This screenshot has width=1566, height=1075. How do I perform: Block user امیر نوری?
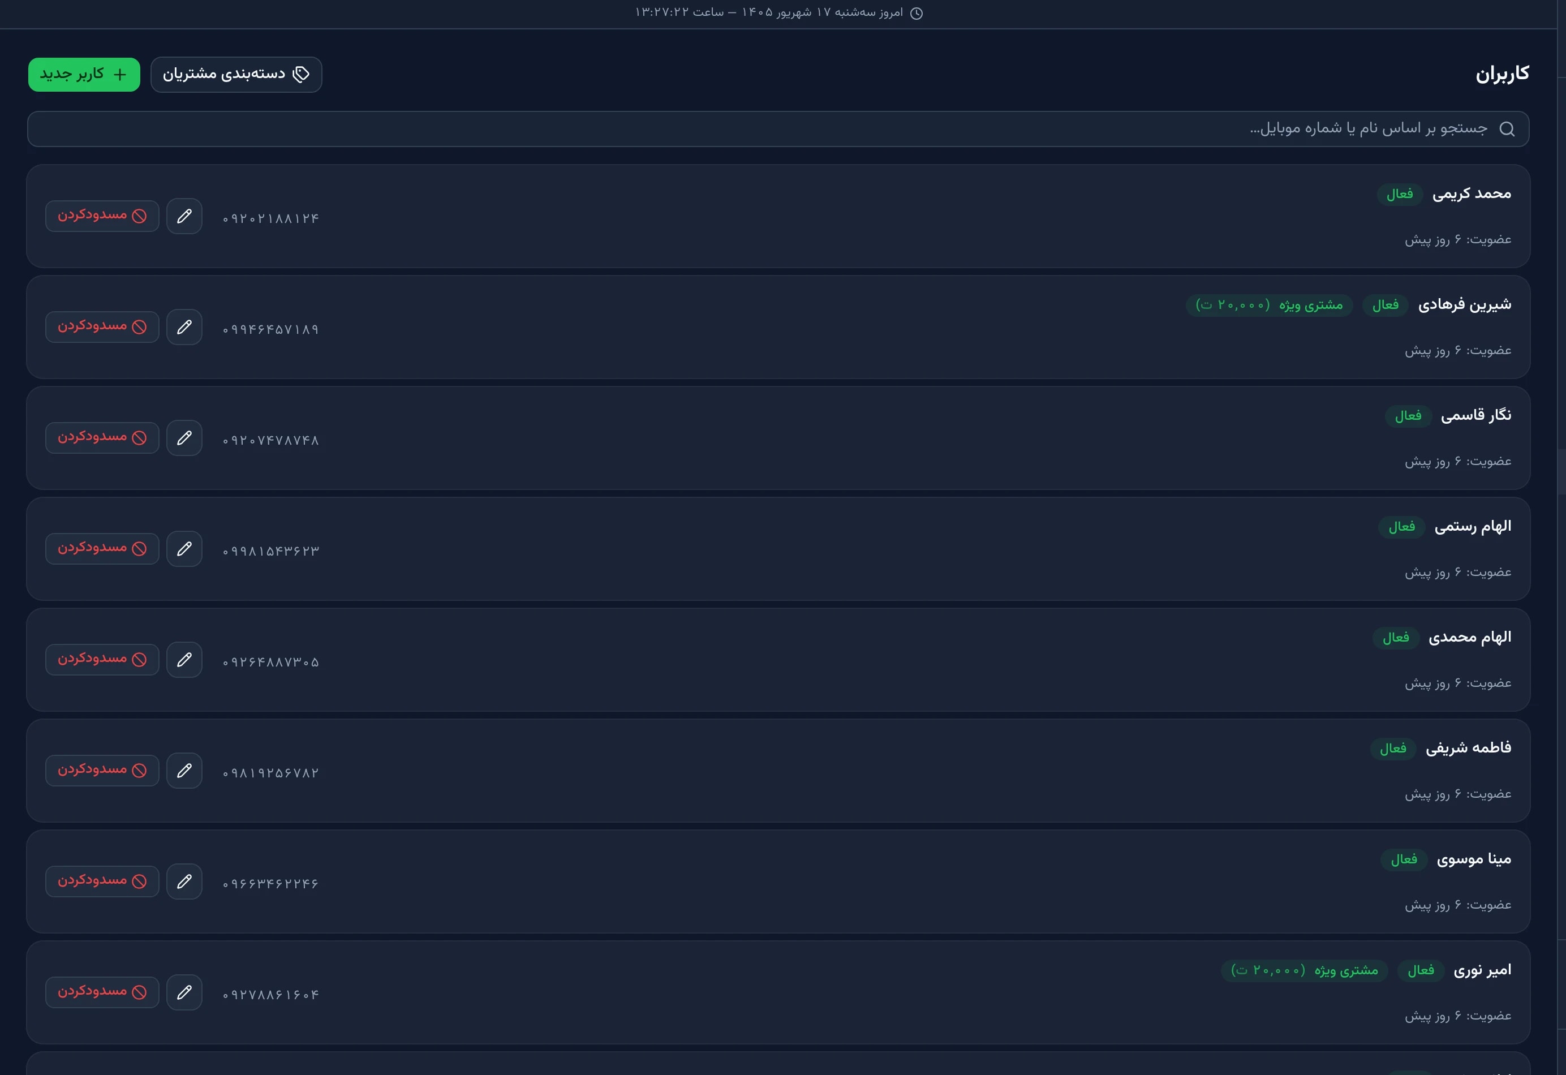click(102, 992)
